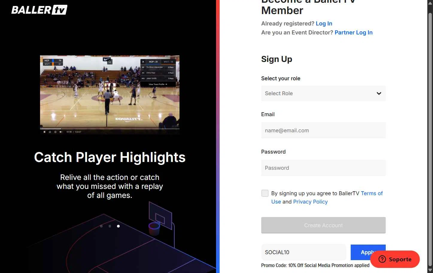This screenshot has width=433, height=273.
Task: Click the "Sign Up" heading
Action: click(x=276, y=59)
